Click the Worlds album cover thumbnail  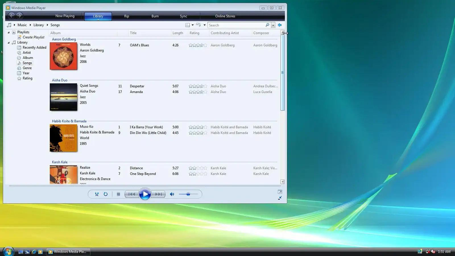(x=63, y=56)
